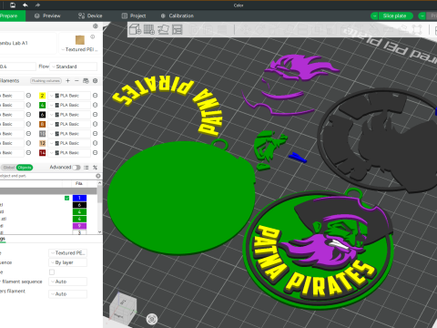Click the purple filament 9 cell in object list

tap(79, 226)
